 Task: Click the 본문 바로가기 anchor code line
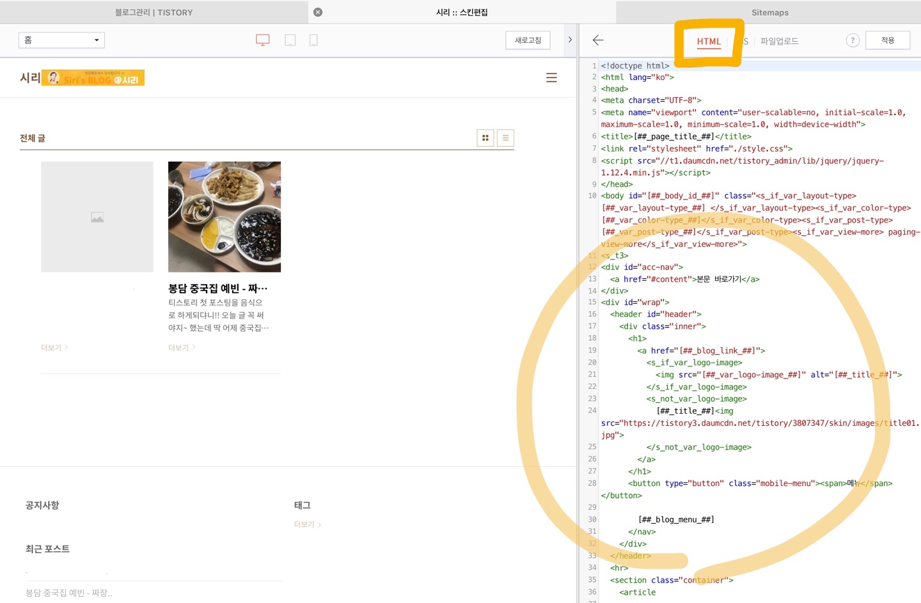click(x=684, y=279)
